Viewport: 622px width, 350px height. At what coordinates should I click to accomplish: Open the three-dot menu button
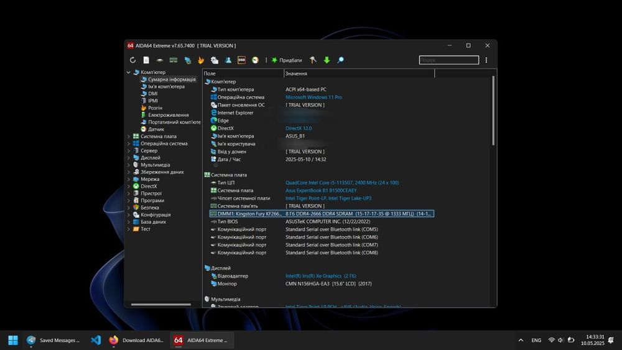click(486, 60)
